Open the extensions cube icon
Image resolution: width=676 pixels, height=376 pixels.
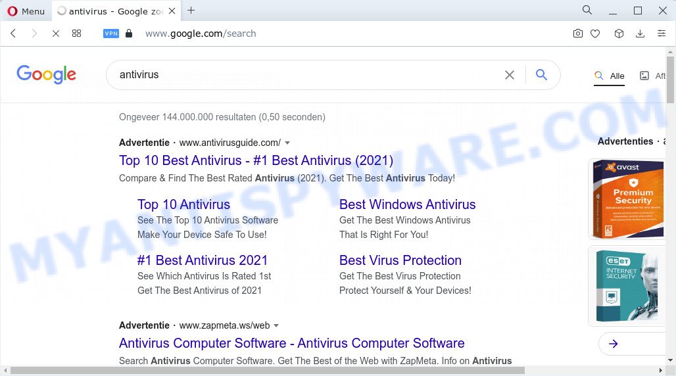(x=619, y=34)
